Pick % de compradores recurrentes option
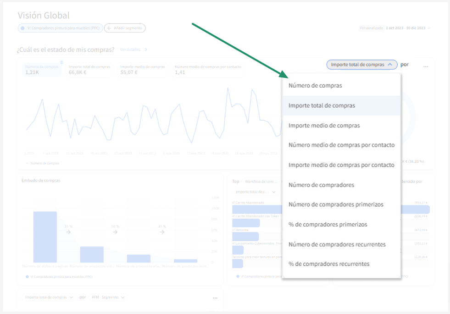 [x=342, y=264]
